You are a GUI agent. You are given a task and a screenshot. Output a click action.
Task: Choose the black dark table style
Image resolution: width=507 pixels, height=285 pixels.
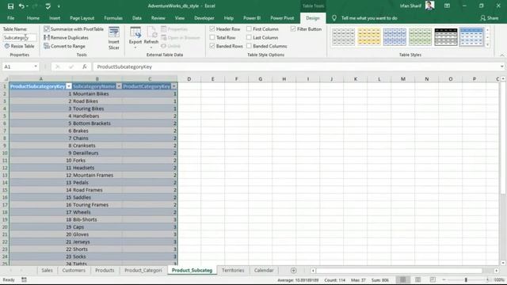446,36
